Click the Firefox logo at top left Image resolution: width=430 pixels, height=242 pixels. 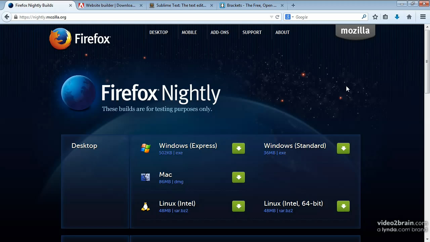80,39
